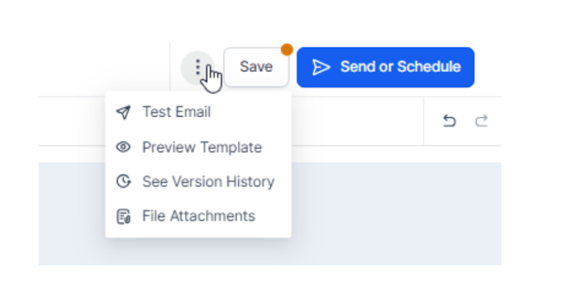Open Preview Template from the menu
Viewport: 568px width, 287px height.
click(202, 147)
